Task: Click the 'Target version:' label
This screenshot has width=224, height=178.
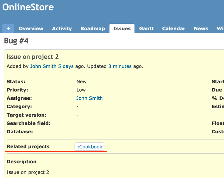Action: pos(27,115)
